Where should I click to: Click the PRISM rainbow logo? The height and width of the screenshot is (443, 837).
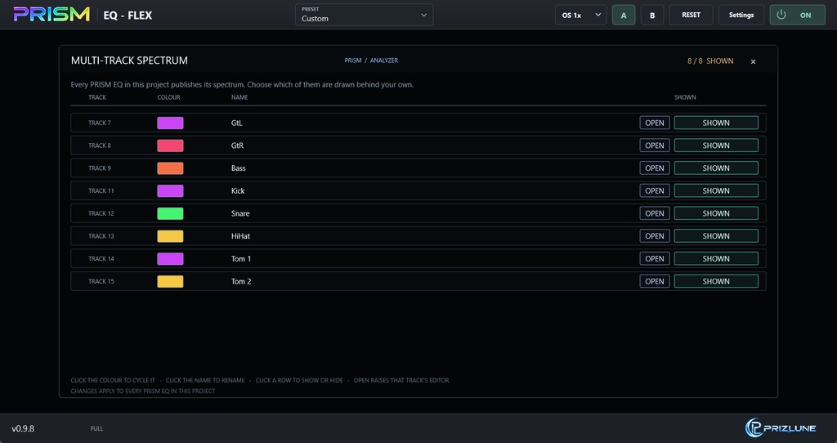tap(51, 15)
